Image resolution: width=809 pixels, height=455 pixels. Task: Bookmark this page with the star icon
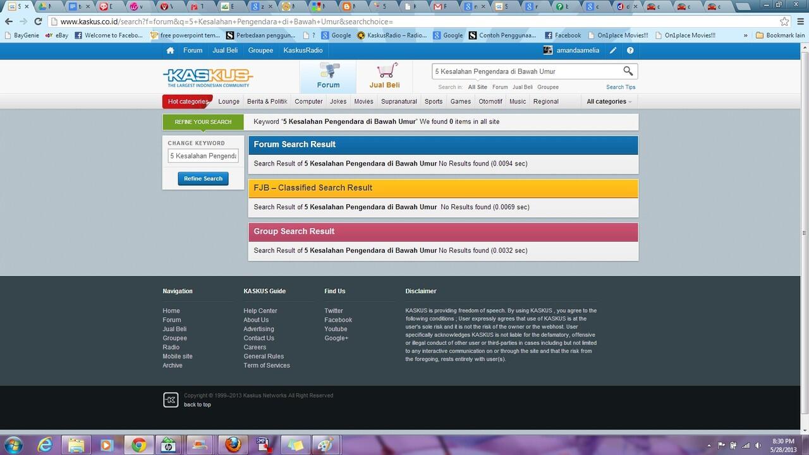(x=784, y=21)
